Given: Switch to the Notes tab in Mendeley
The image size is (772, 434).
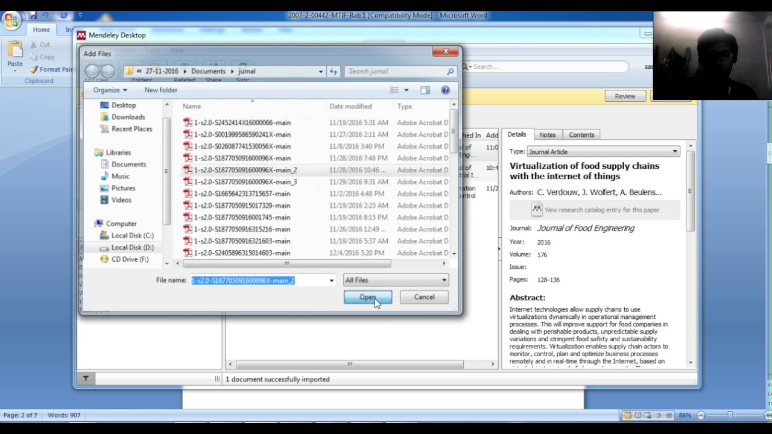Looking at the screenshot, I should [x=547, y=134].
